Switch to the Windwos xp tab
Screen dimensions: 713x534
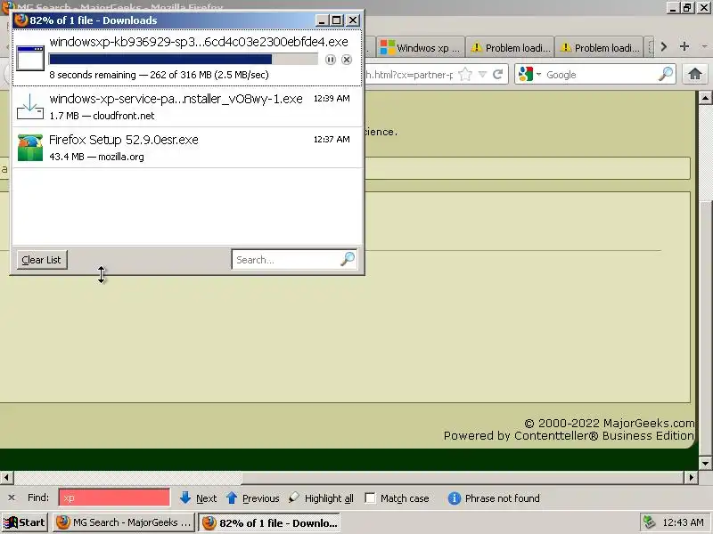click(421, 48)
